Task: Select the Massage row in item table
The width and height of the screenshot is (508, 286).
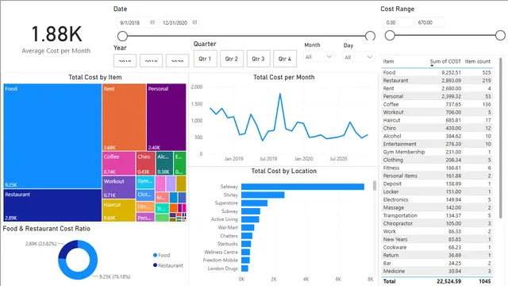Action: (437, 207)
